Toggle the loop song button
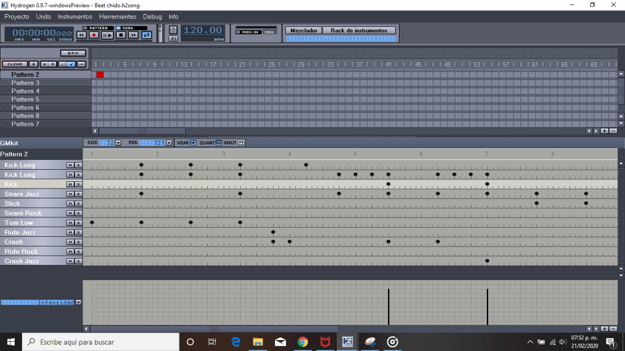625x351 pixels. 147,35
